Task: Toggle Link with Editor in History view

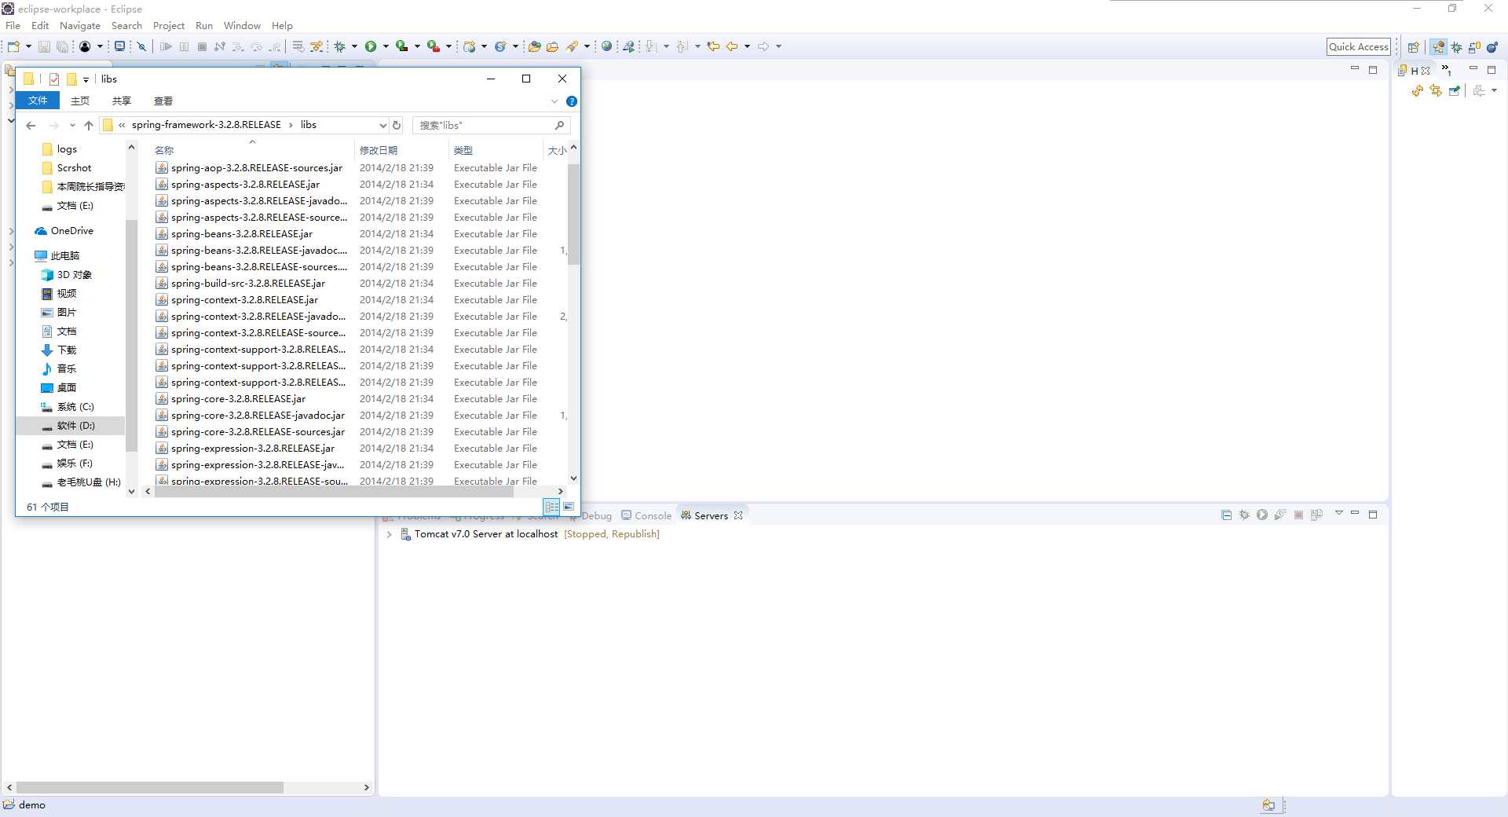Action: (1436, 91)
